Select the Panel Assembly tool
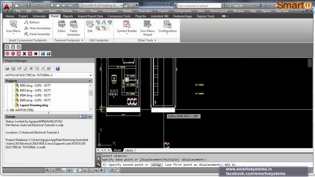The width and height of the screenshot is (315, 177). (37, 34)
